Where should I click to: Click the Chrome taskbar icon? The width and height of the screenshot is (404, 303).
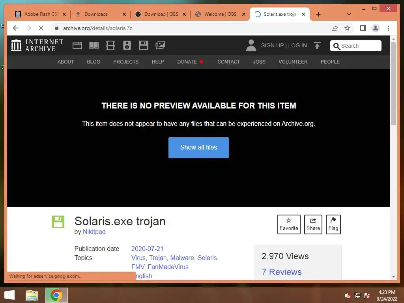(x=56, y=295)
